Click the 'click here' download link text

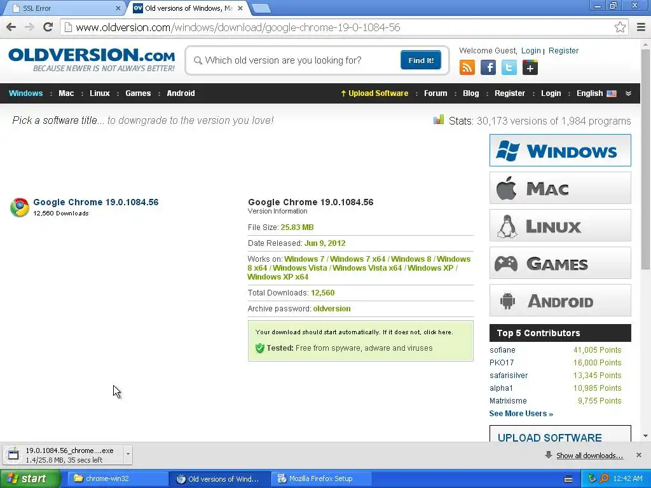pyautogui.click(x=437, y=332)
